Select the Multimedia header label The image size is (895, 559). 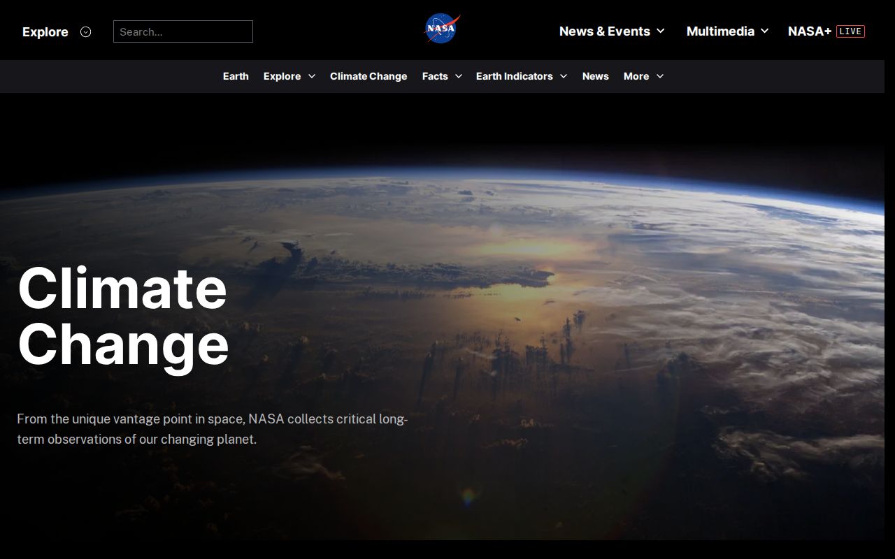point(720,31)
